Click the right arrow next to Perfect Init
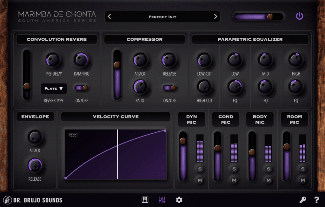This screenshot has width=325, height=207. tap(216, 17)
